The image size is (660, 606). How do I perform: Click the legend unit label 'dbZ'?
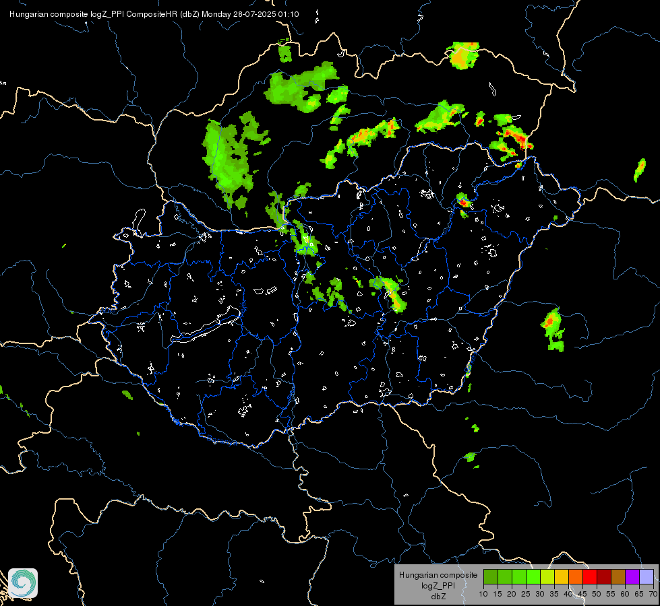(438, 597)
